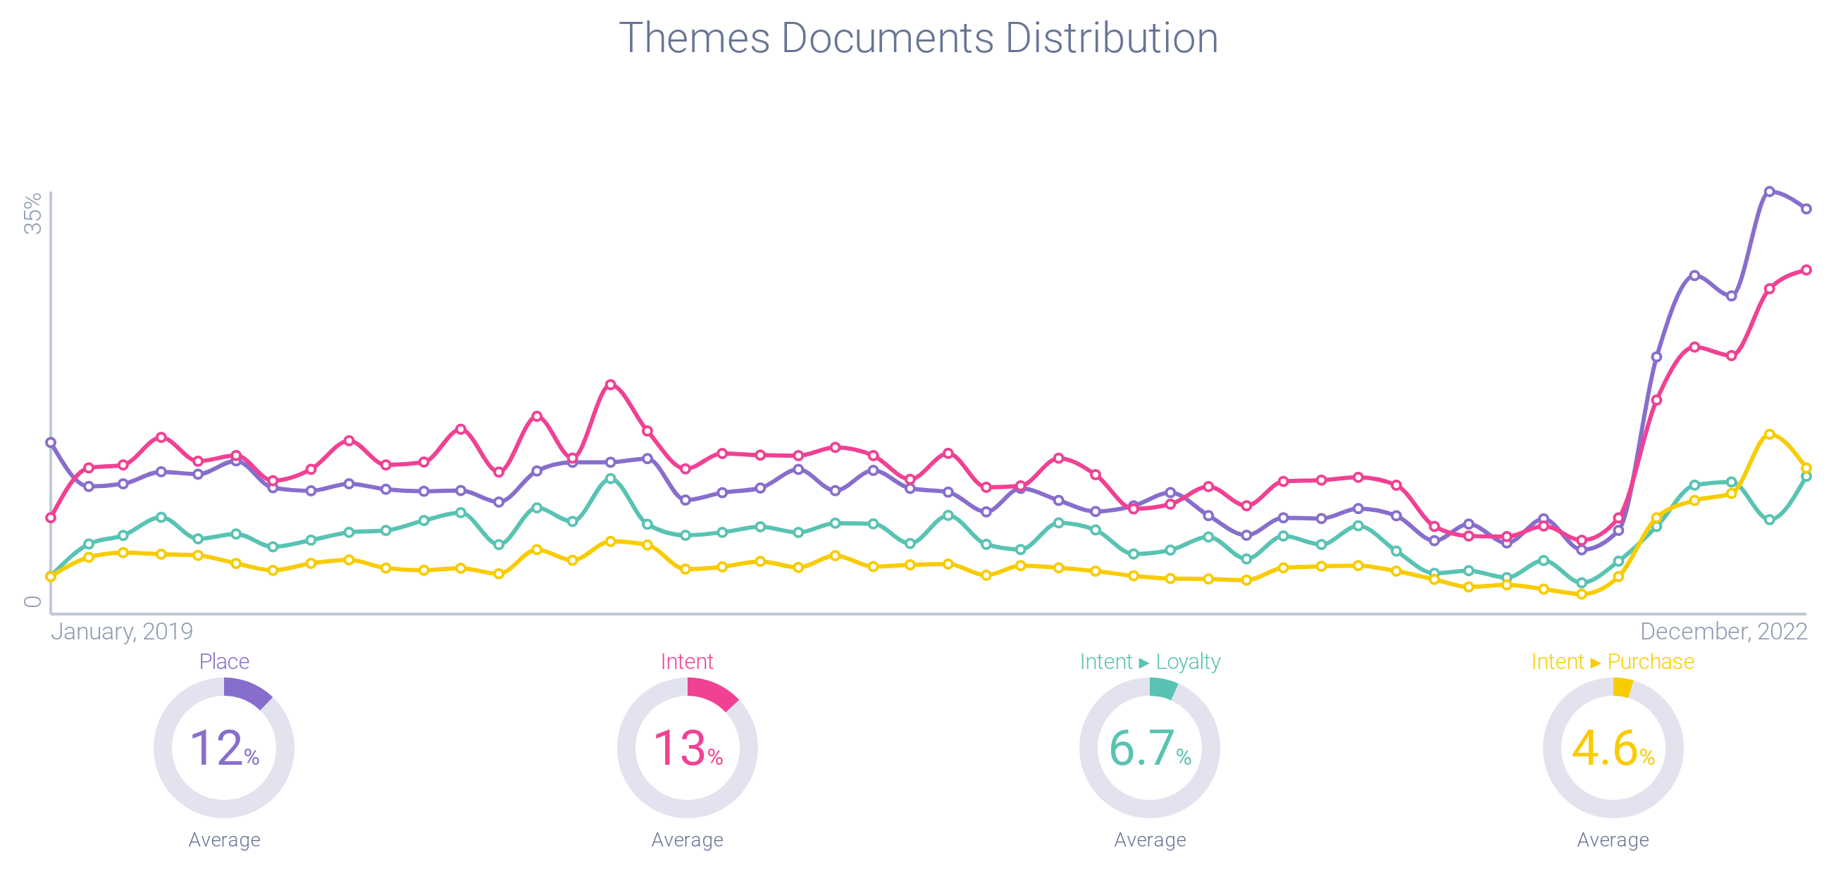Viewport: 1836px width, 869px height.
Task: Click the Average label under the Place donut
Action: [224, 840]
